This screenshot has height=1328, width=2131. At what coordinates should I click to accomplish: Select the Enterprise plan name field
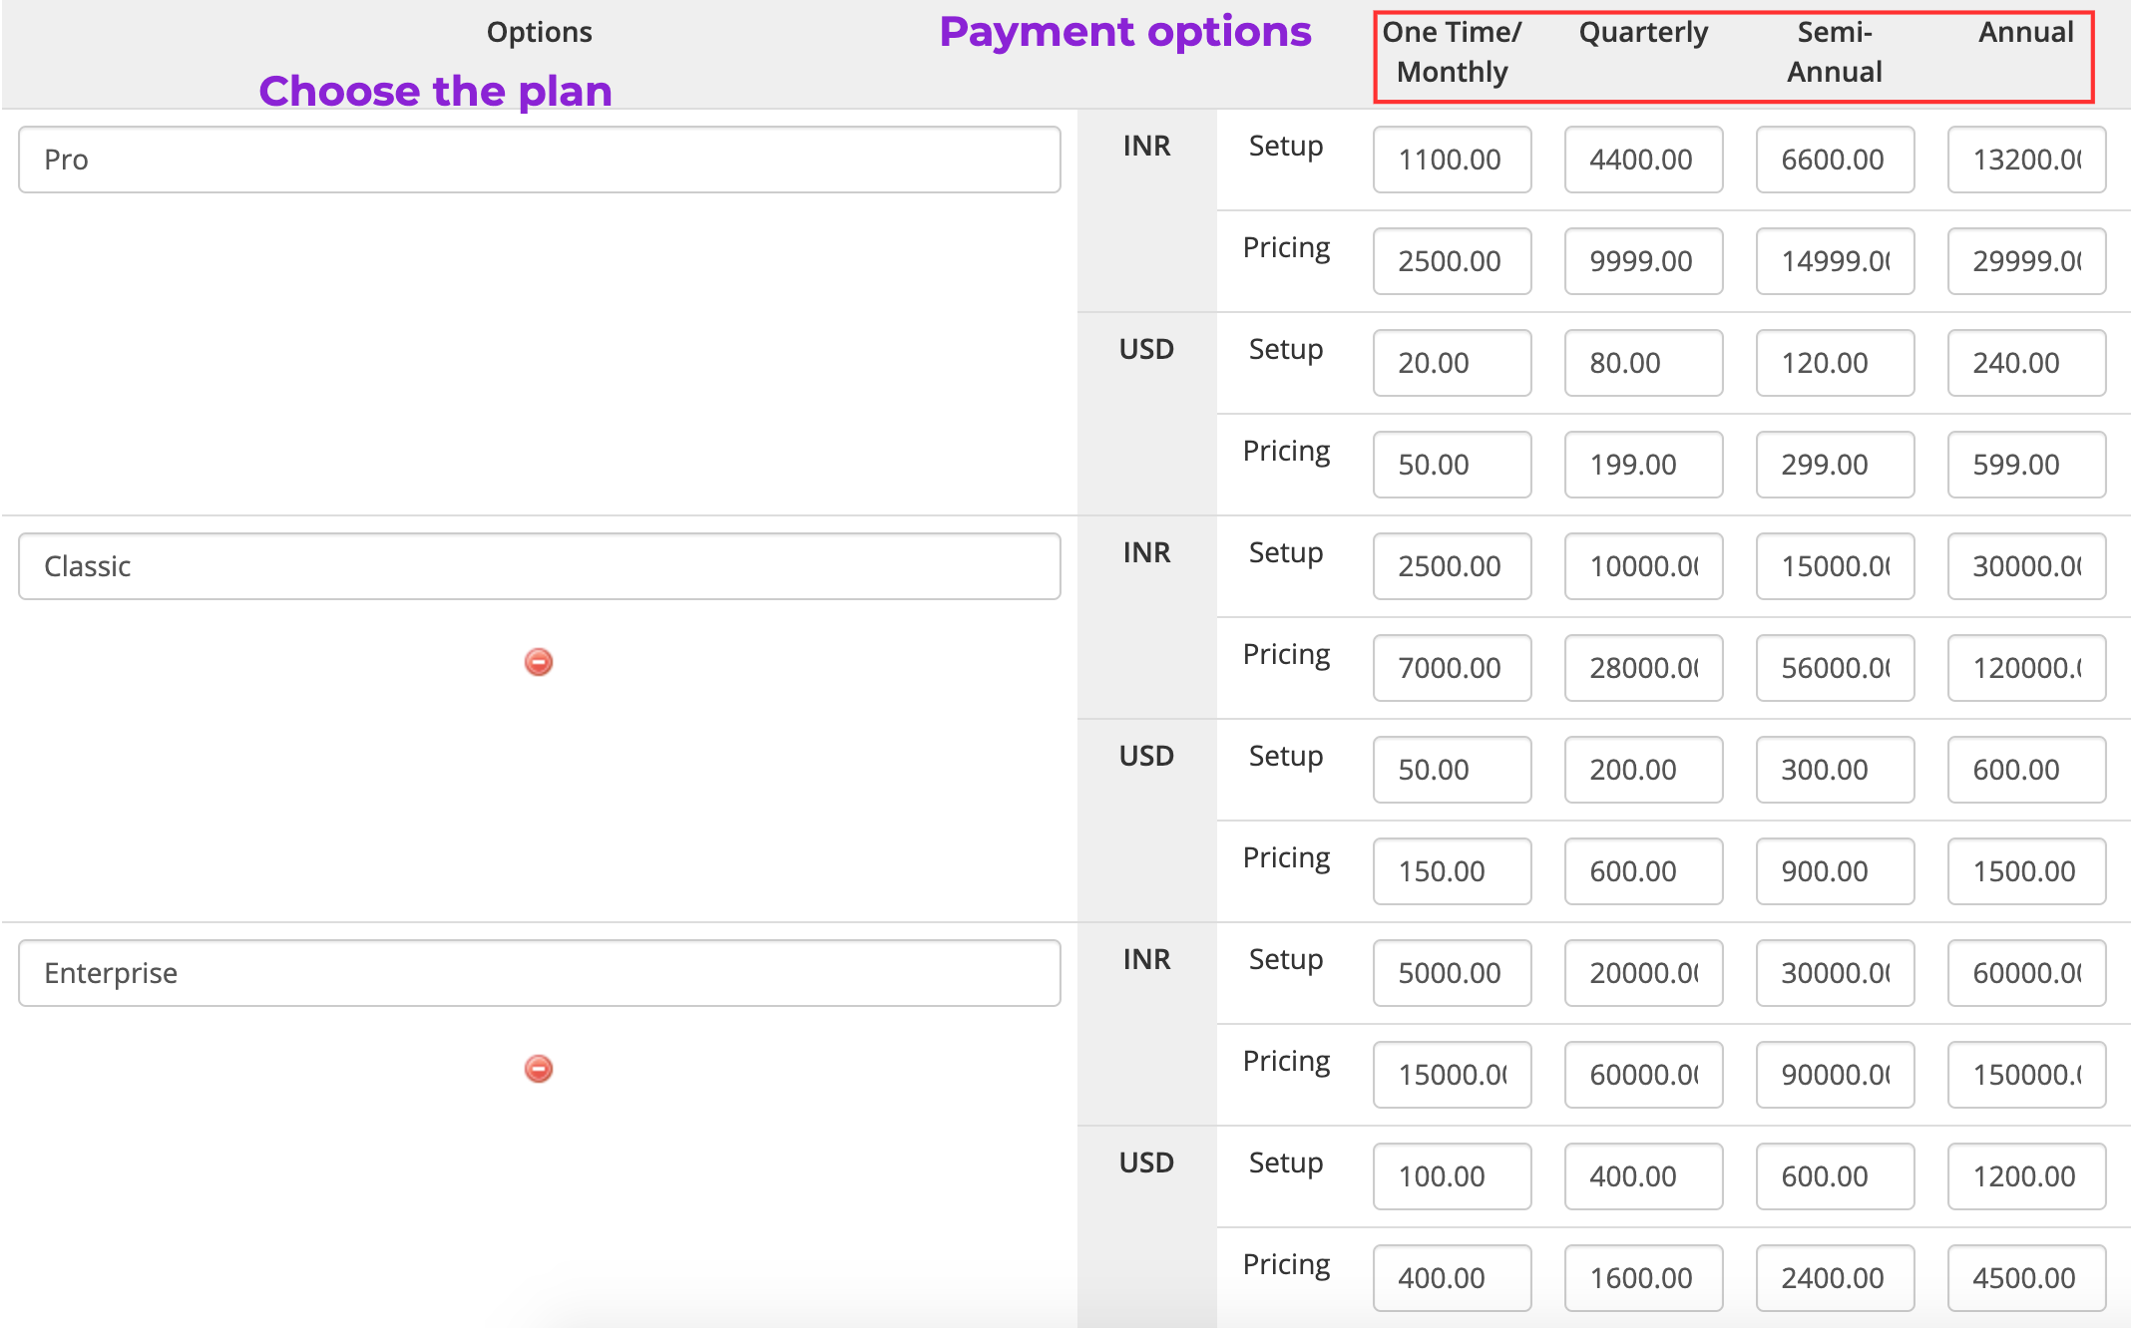pos(538,972)
